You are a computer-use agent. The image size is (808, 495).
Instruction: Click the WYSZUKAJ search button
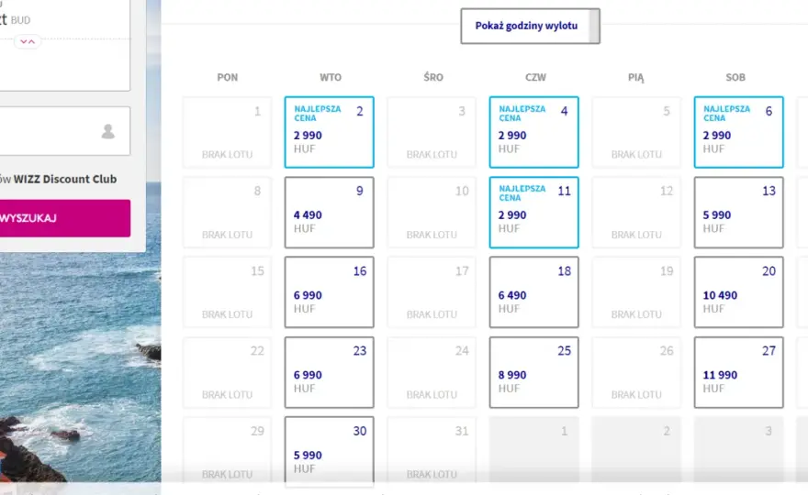coord(65,218)
